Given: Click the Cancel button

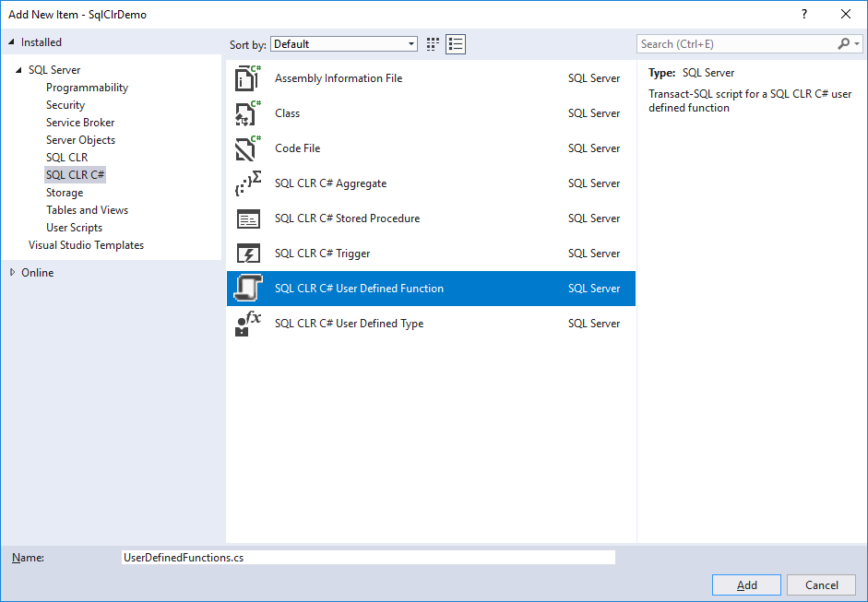Looking at the screenshot, I should tap(822, 584).
